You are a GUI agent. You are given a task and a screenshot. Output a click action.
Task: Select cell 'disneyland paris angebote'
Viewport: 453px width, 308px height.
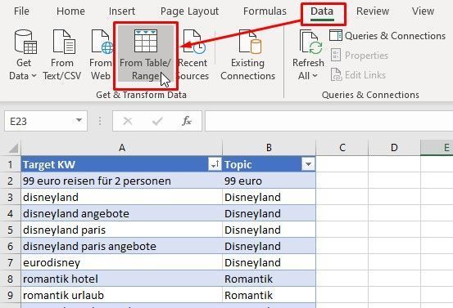121,247
